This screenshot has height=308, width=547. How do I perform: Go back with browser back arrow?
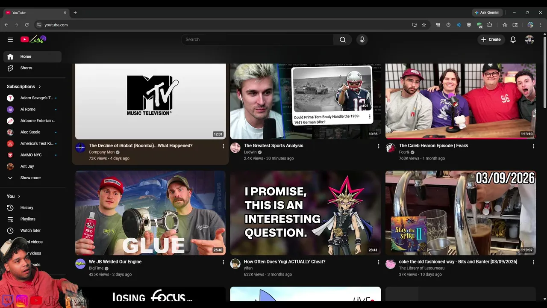click(6, 25)
